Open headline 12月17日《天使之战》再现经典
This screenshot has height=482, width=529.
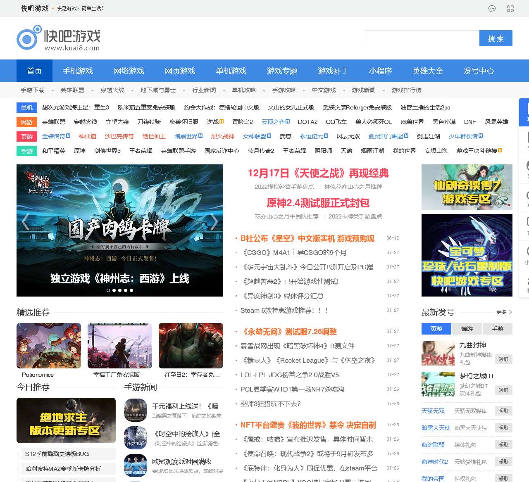[x=318, y=173]
